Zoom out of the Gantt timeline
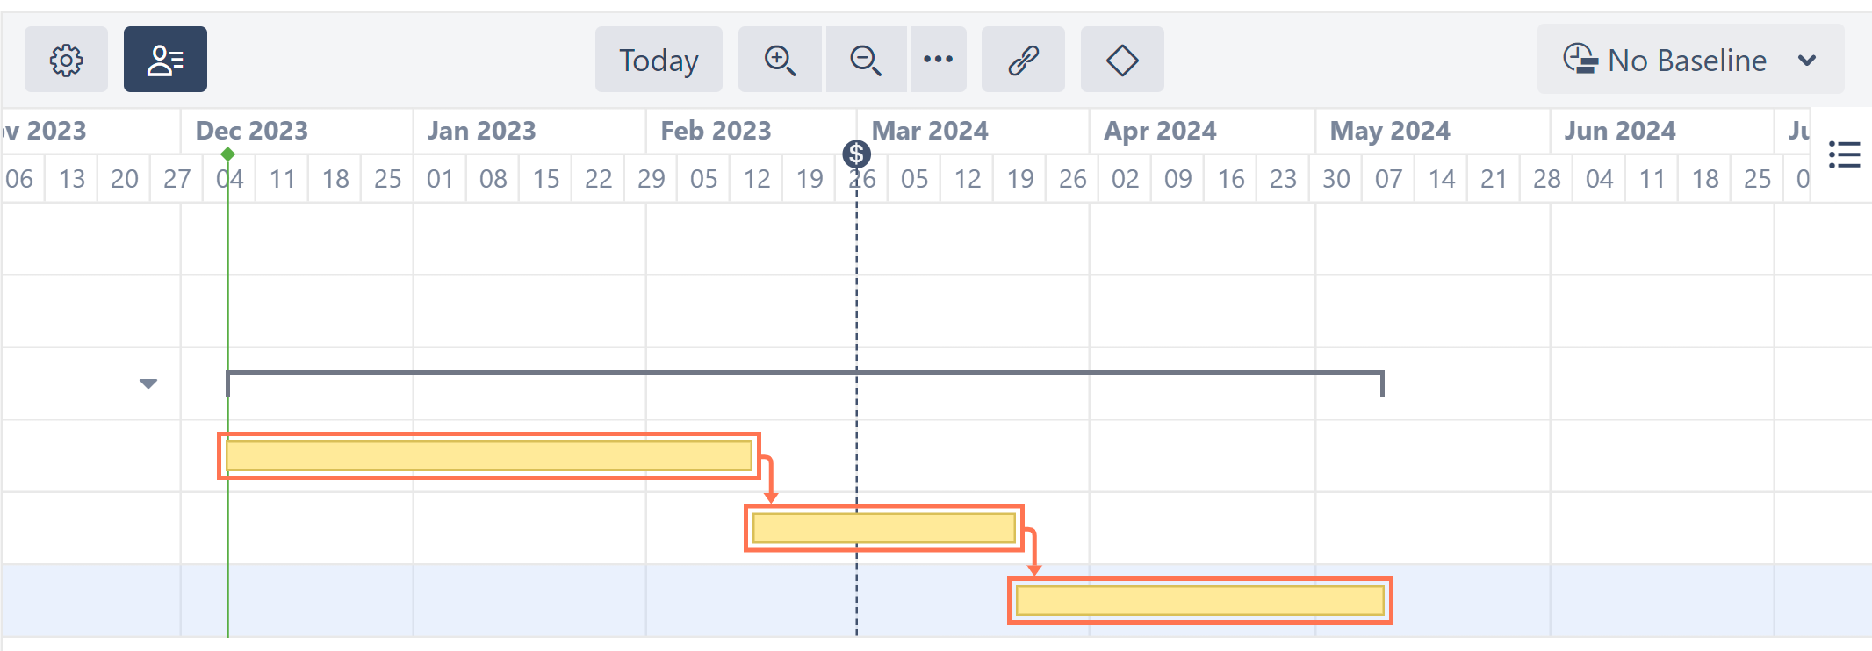Screen dimensions: 1872x651 pyautogui.click(x=865, y=60)
